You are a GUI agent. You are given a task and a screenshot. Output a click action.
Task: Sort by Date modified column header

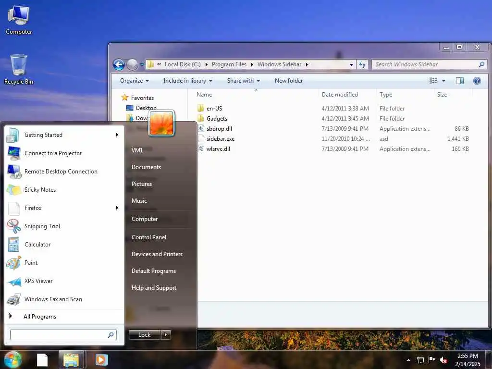[x=340, y=95]
